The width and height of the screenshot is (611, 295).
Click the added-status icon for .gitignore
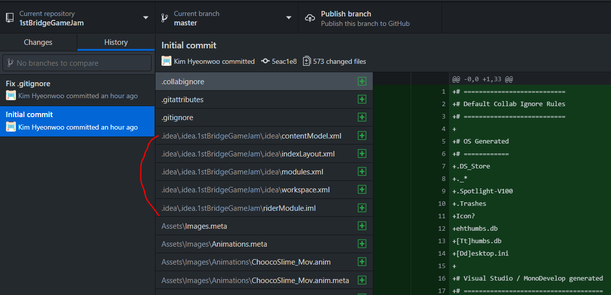(x=362, y=118)
